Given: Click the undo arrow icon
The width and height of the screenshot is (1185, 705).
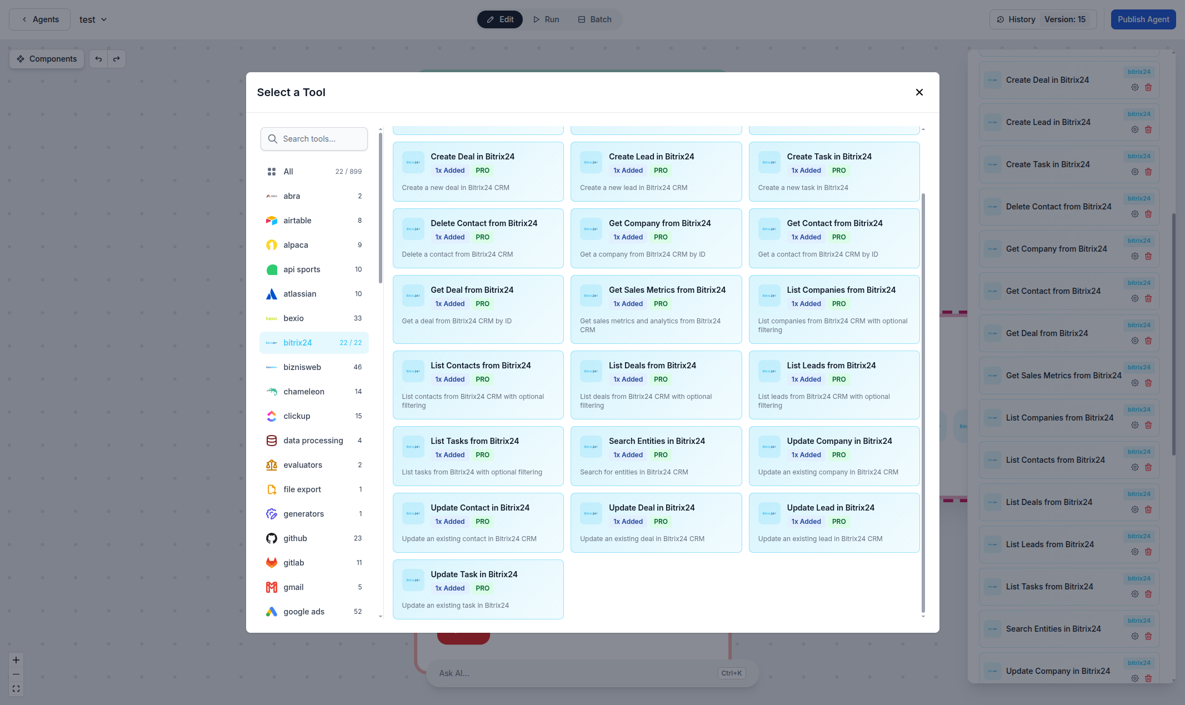Looking at the screenshot, I should [98, 59].
